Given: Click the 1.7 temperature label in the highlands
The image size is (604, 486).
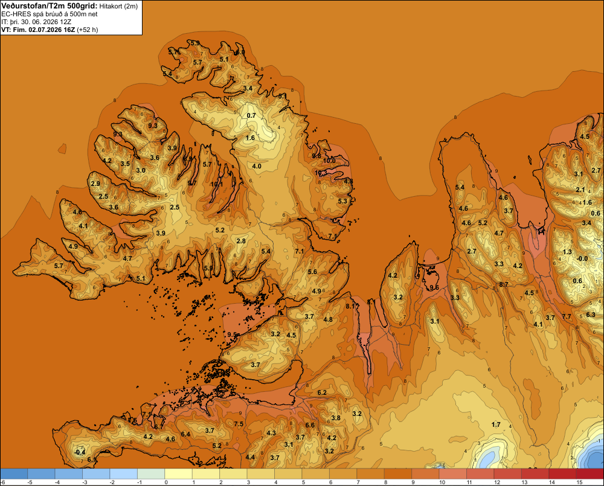Looking at the screenshot, I should coord(496,425).
